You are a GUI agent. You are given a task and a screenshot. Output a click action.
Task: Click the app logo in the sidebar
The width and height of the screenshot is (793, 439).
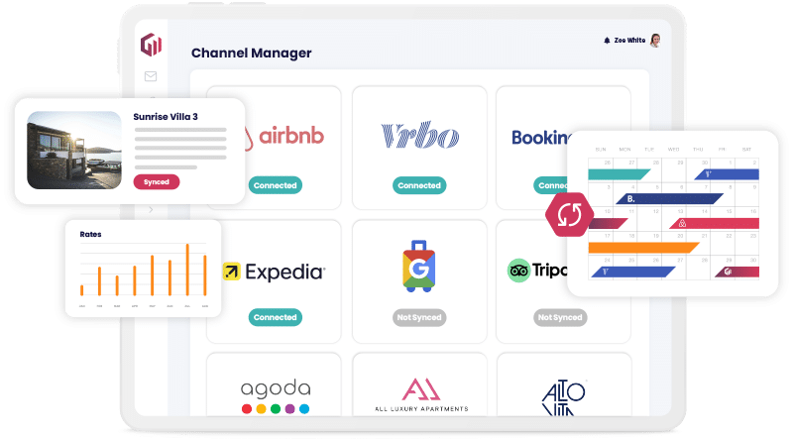(x=151, y=46)
